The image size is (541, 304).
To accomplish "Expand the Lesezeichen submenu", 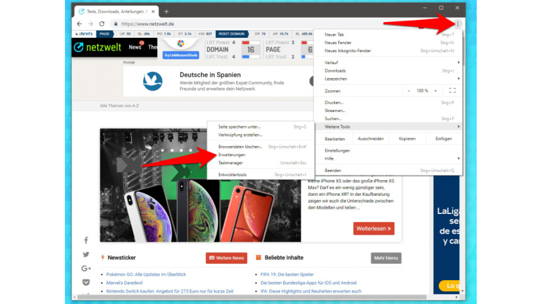I will pos(388,79).
